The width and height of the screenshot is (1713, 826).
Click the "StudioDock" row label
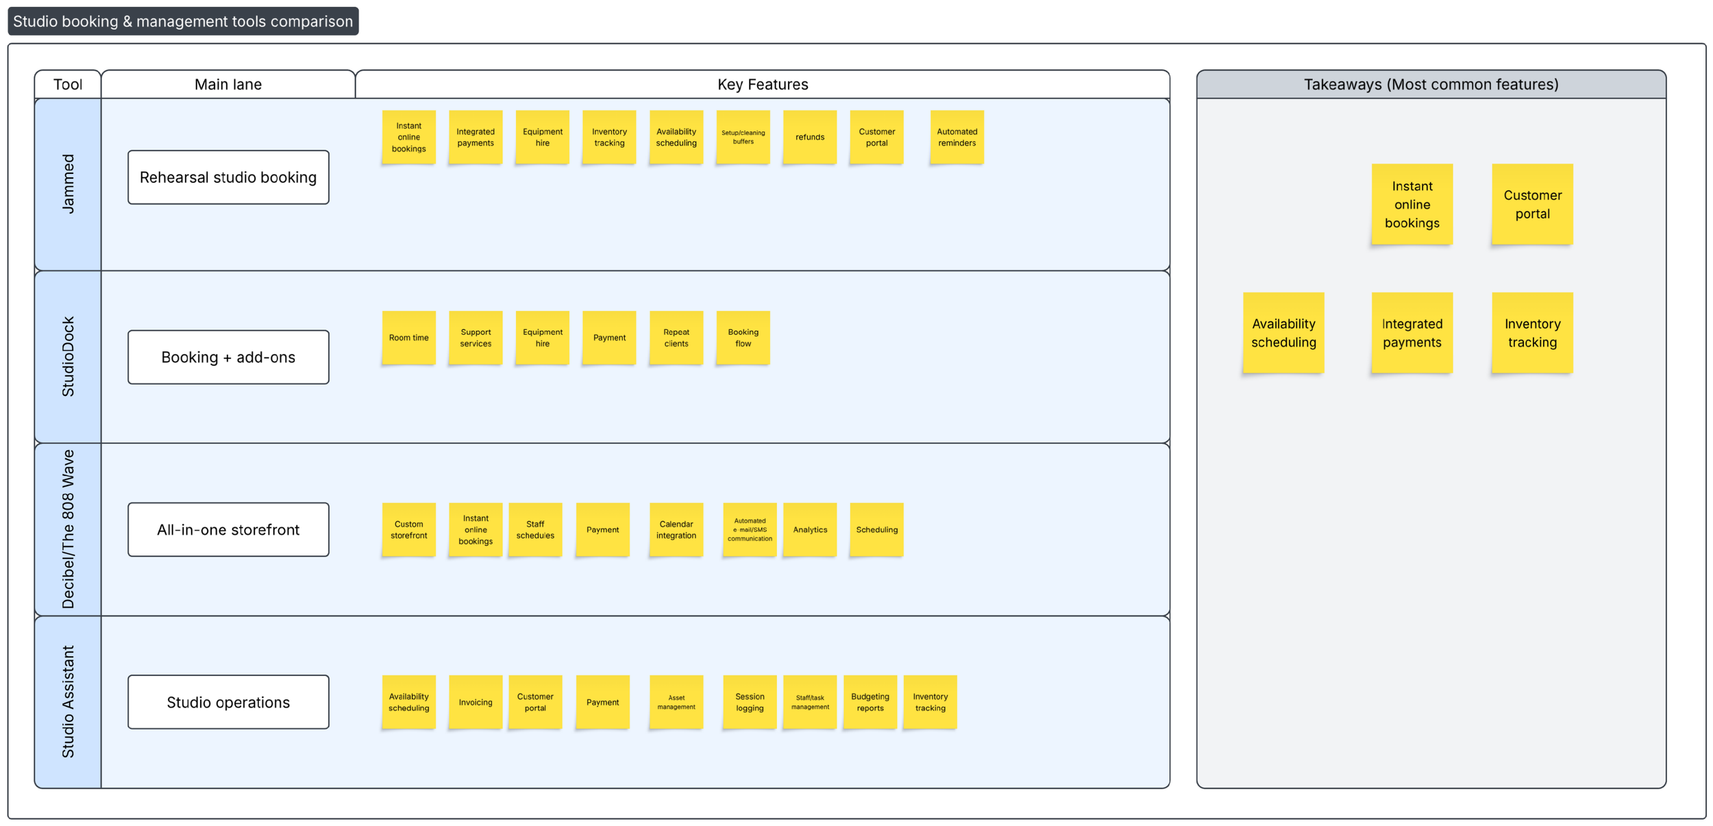68,357
